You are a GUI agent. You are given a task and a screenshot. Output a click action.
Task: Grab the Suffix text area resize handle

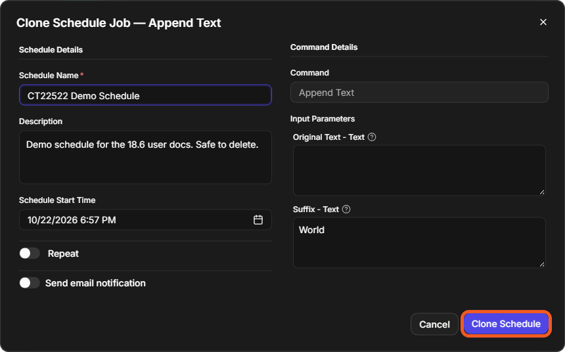542,265
